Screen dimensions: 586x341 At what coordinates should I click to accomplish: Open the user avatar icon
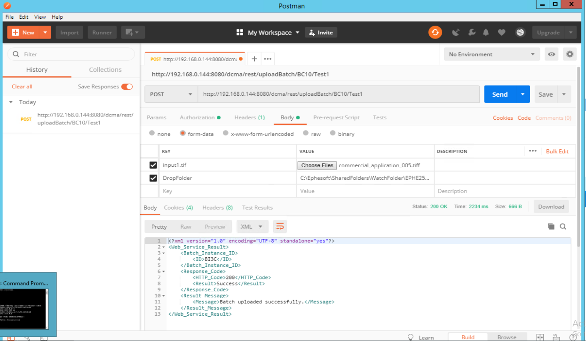[x=520, y=32]
